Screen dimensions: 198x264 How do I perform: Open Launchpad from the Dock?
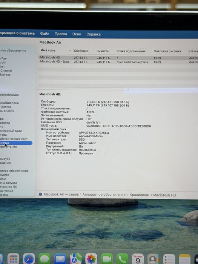13,259
